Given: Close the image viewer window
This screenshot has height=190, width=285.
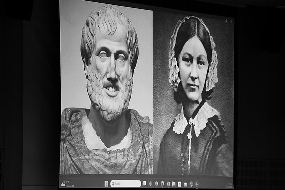Looking at the screenshot, I should (x=231, y=21).
